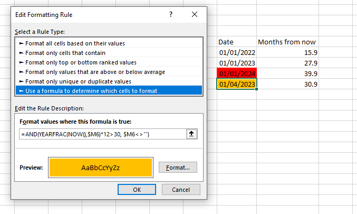
Task: Select the red highlighted cell 01/01/2024
Action: [237, 73]
